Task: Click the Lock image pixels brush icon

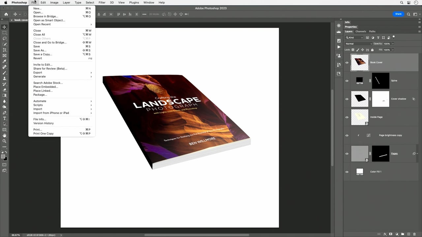Action: pos(358,50)
